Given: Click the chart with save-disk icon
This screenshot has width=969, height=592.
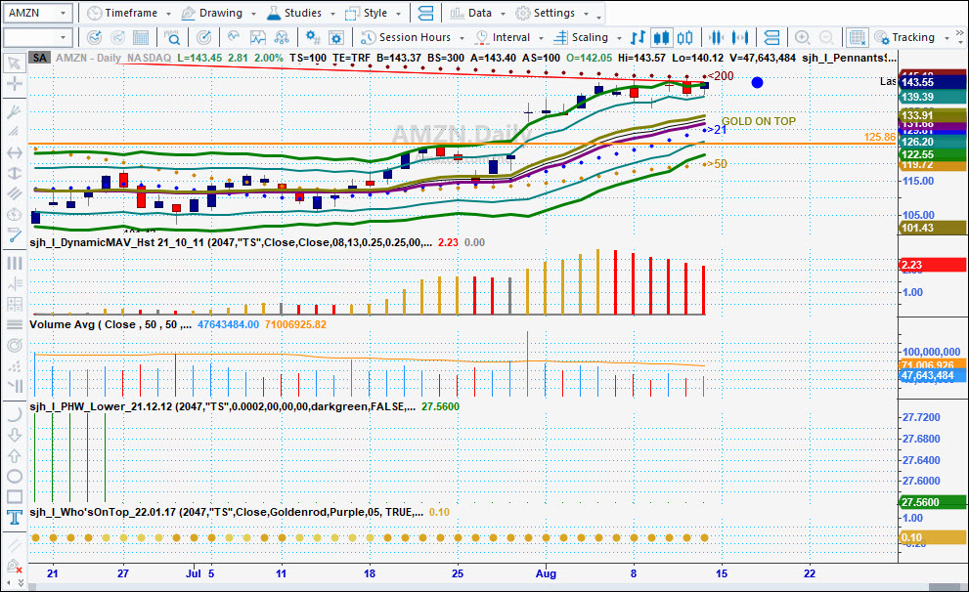Looking at the screenshot, I should pyautogui.click(x=257, y=38).
